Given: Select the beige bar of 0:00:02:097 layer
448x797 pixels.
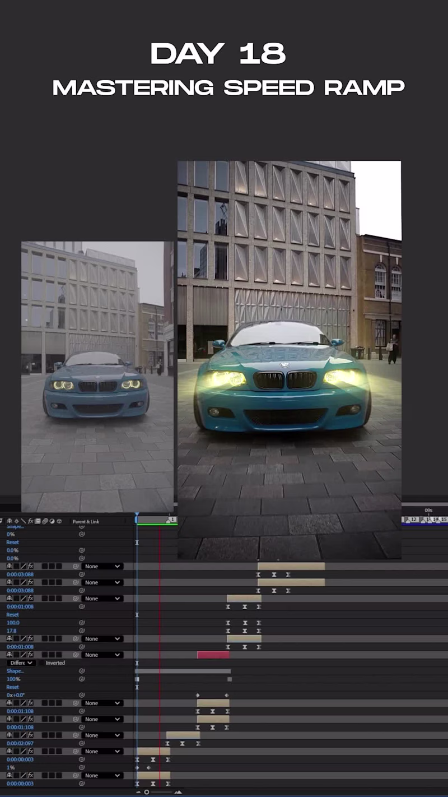Looking at the screenshot, I should tap(183, 735).
